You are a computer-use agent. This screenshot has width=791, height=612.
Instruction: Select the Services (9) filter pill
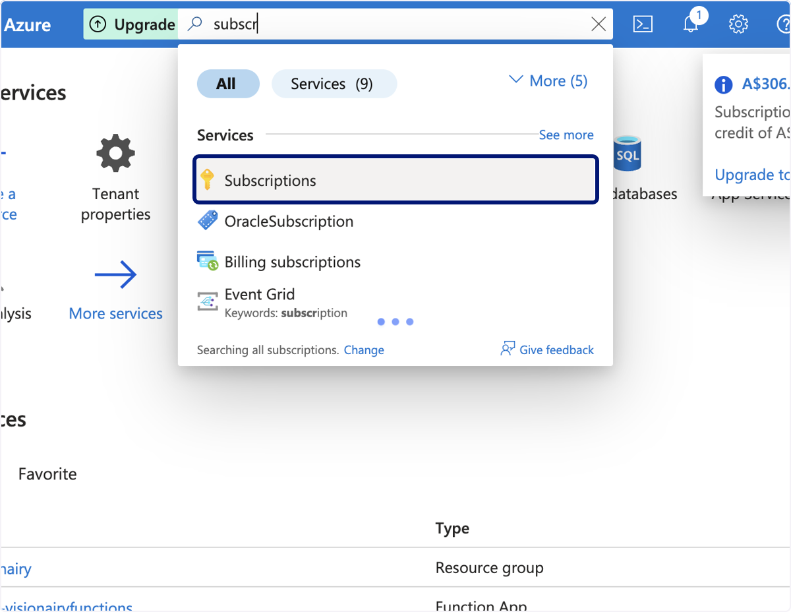pos(334,84)
